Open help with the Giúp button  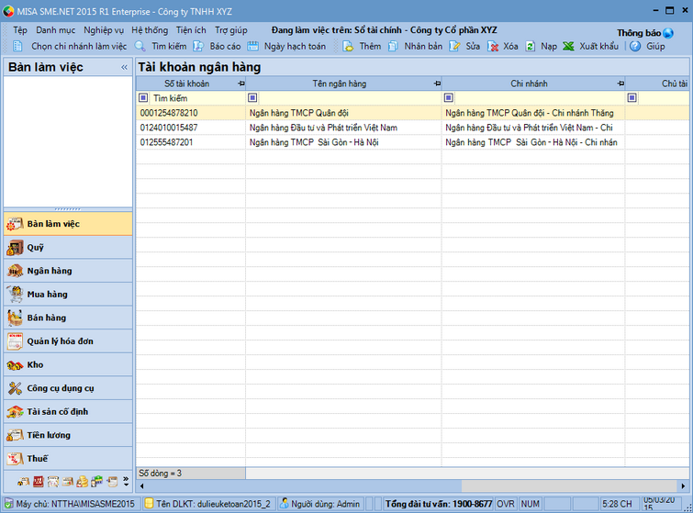pyautogui.click(x=647, y=46)
